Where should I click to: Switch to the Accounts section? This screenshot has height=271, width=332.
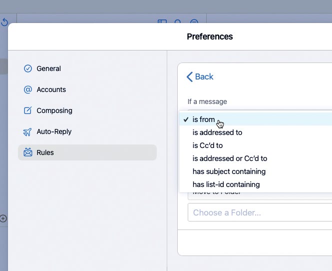click(x=51, y=89)
